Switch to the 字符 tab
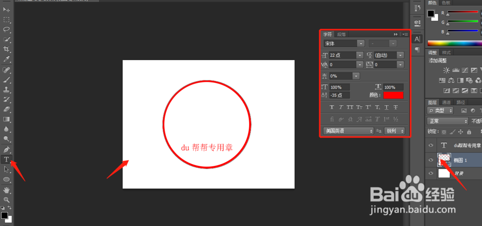482x226 pixels. pos(327,34)
